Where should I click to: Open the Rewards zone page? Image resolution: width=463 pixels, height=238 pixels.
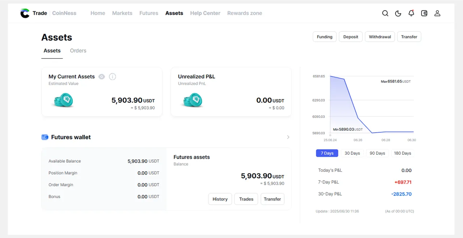pyautogui.click(x=245, y=13)
